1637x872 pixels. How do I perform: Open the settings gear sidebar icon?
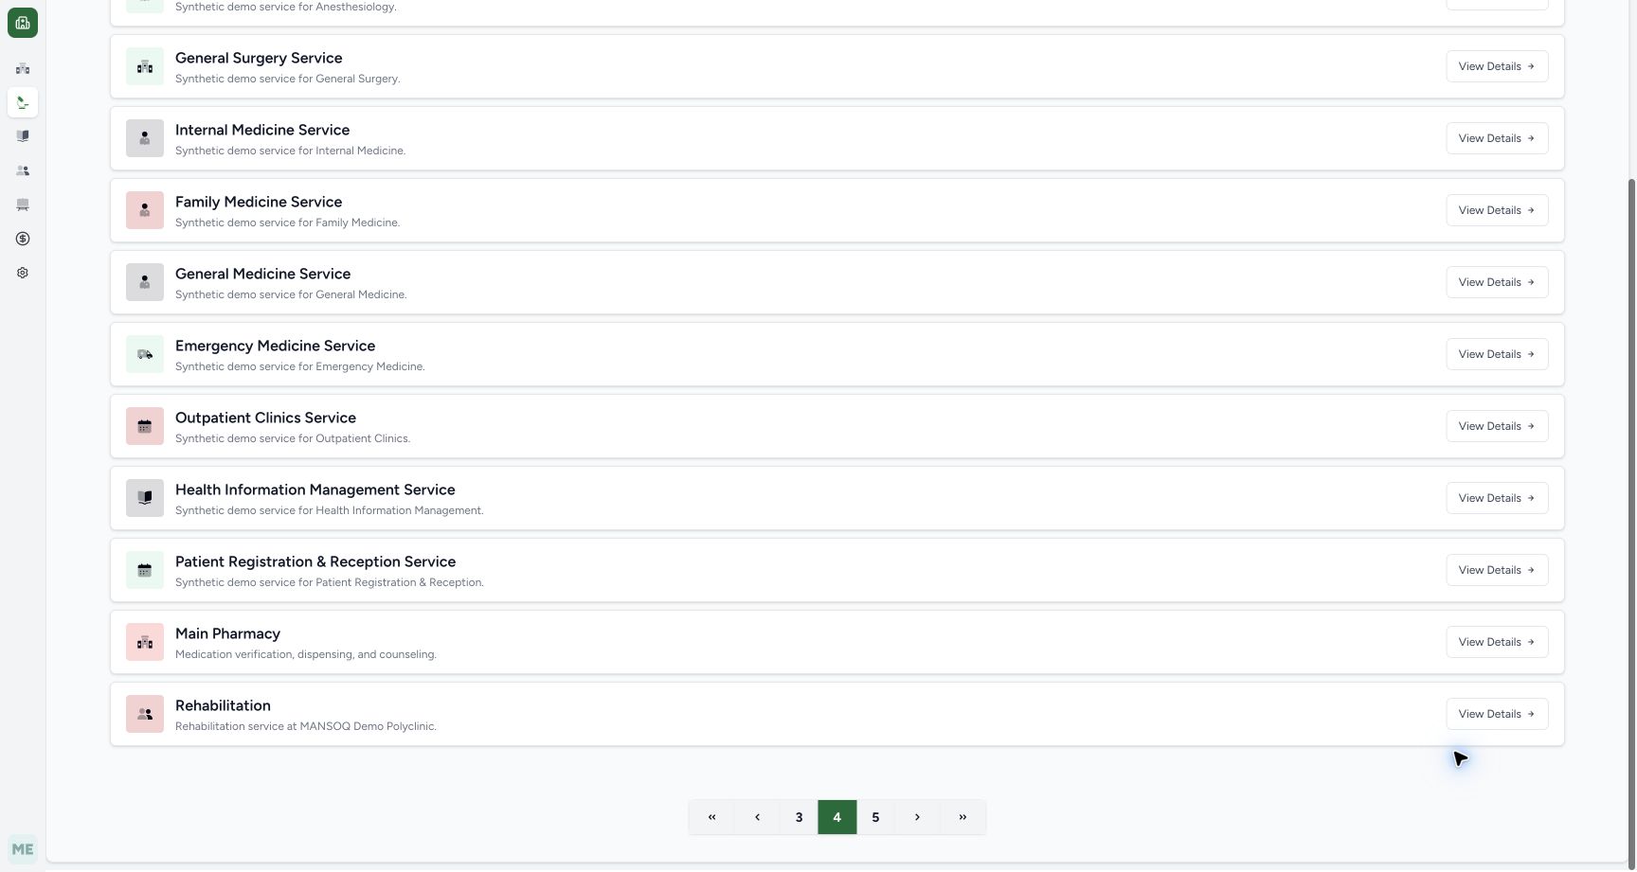(x=23, y=273)
